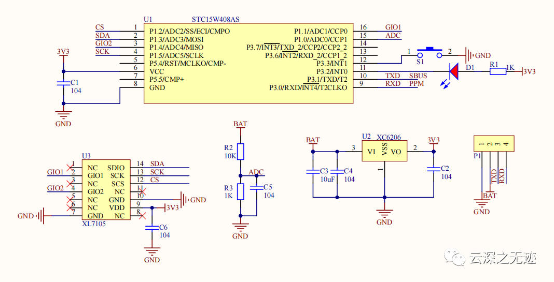Select the VI pin label on XC6206
This screenshot has height=282, width=554.
[372, 152]
